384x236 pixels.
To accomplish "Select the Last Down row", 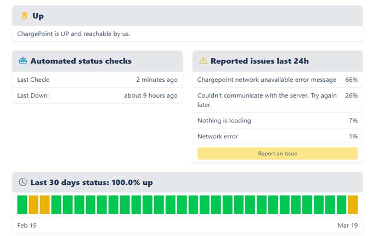I will click(97, 95).
